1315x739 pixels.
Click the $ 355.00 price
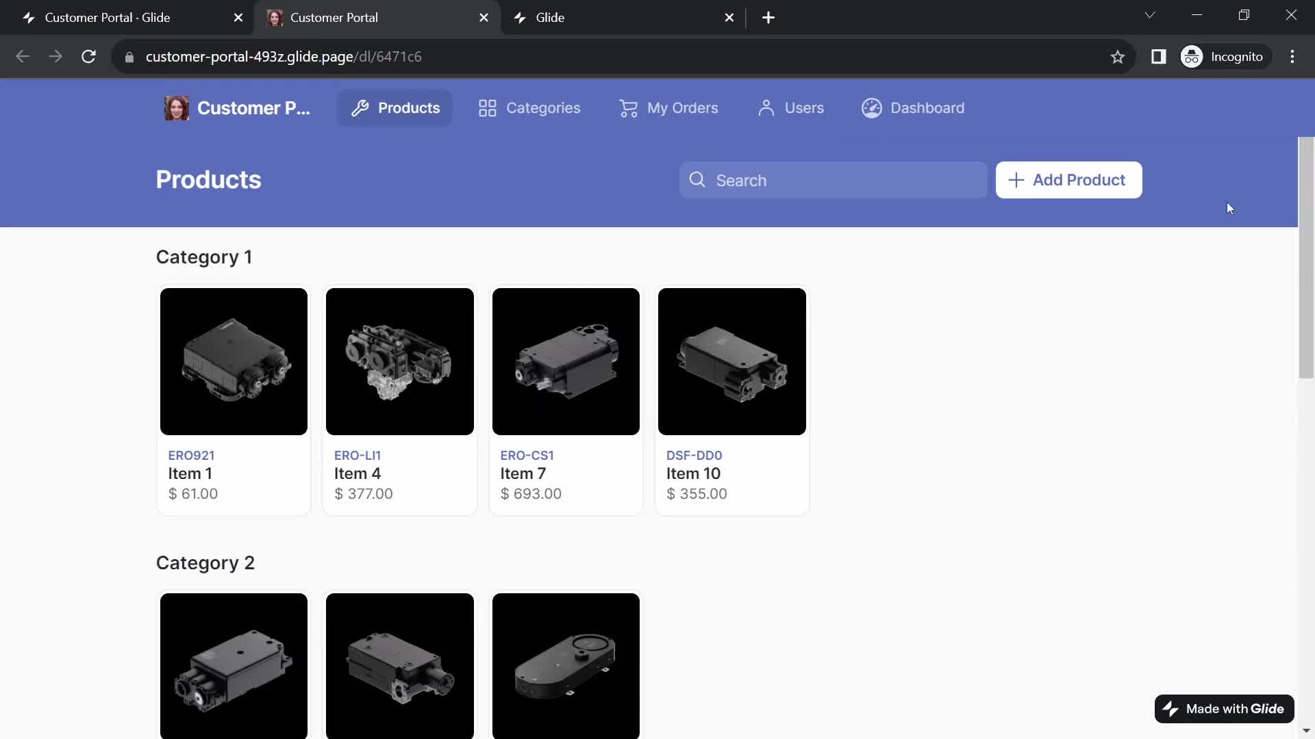(697, 493)
